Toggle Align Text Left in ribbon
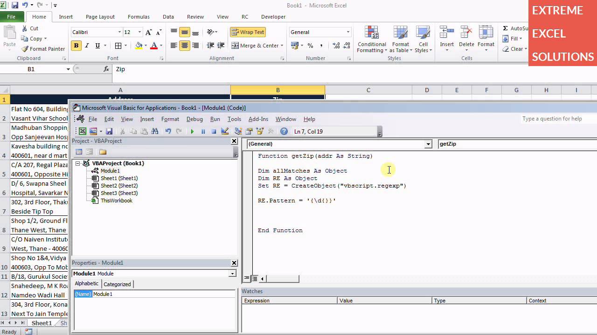597x335 pixels. point(174,46)
